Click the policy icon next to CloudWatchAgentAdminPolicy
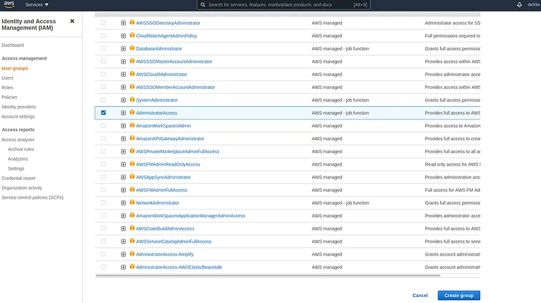Screen dimensions: 541x303 coord(132,35)
